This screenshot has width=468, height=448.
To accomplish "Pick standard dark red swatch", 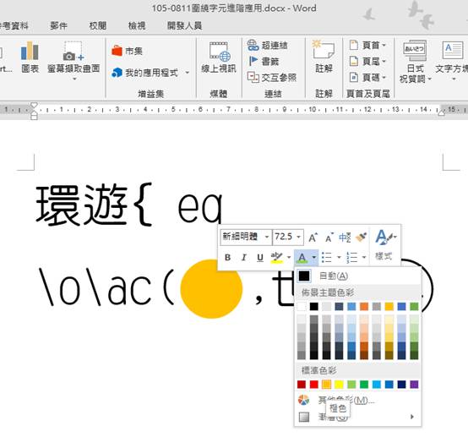I will coord(302,385).
